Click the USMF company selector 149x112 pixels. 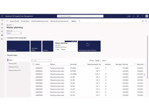click(129, 16)
